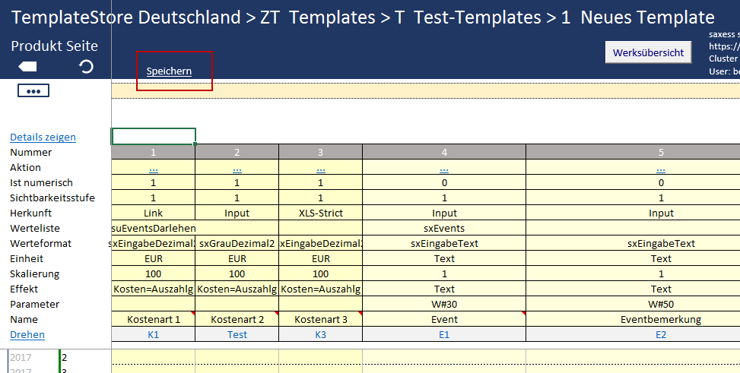The width and height of the screenshot is (740, 373).
Task: Open Aktion dots menu for column 1
Action: (x=154, y=168)
